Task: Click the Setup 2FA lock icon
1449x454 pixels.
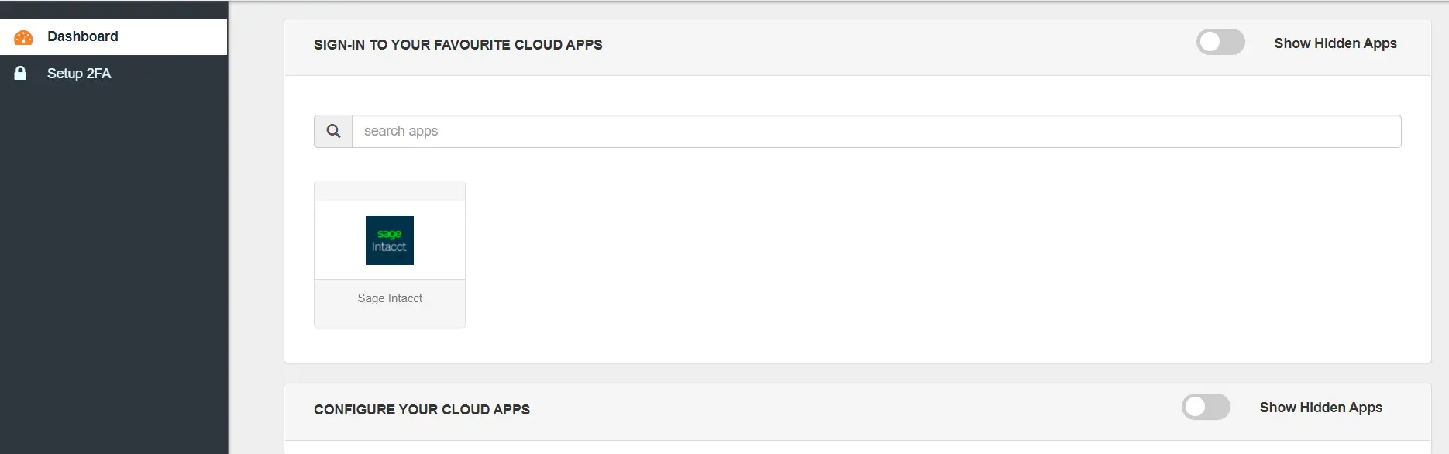Action: [21, 73]
